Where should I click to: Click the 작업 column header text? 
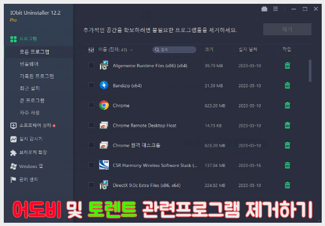pos(287,49)
